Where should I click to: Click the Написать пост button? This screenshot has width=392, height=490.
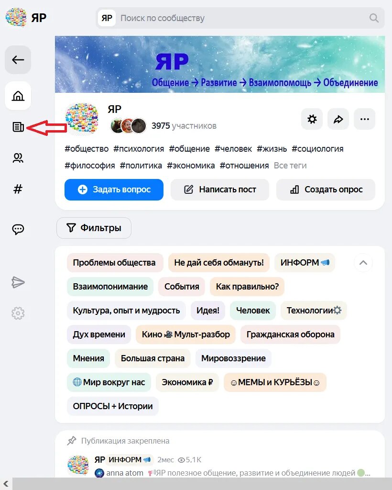click(220, 189)
